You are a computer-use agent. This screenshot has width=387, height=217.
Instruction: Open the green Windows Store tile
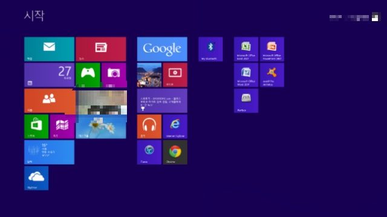coord(36,127)
